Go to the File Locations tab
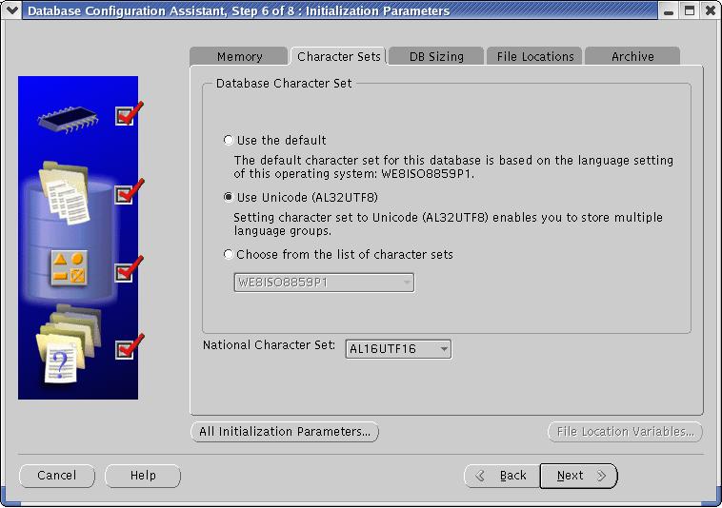722x508 pixels. (535, 56)
